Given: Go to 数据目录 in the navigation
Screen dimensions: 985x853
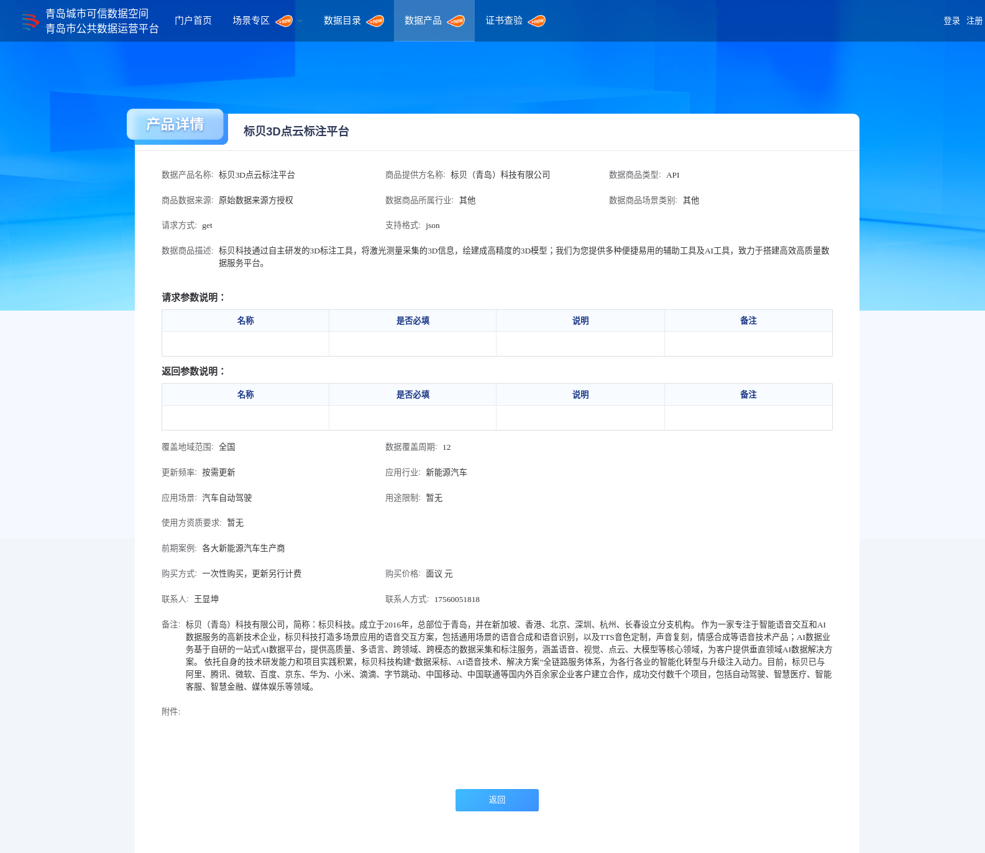Looking at the screenshot, I should [342, 21].
